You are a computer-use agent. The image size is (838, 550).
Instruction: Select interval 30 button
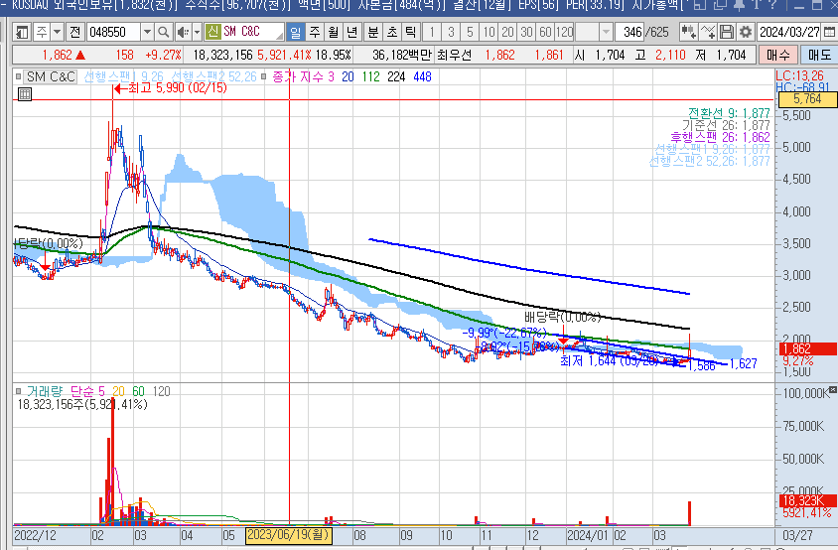(x=526, y=32)
